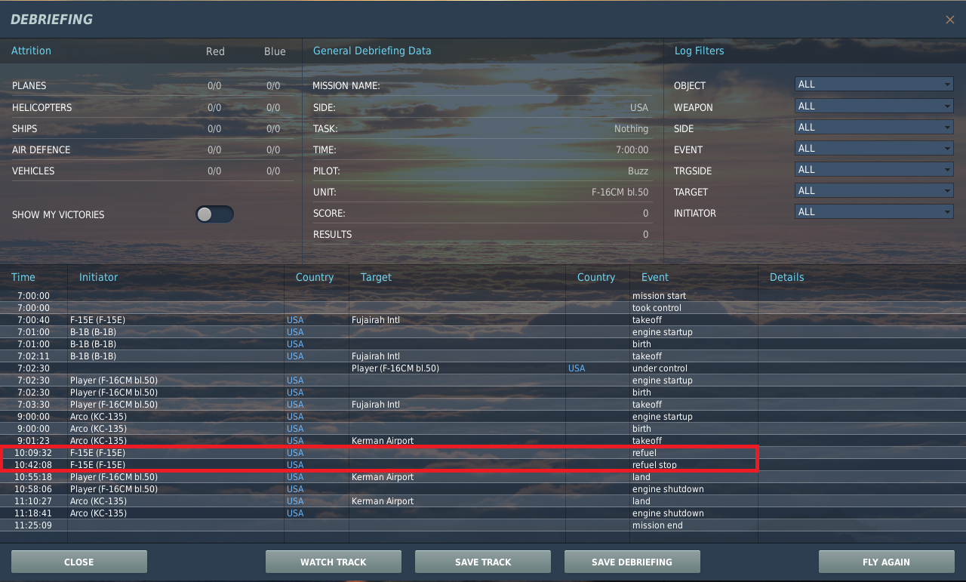Click the Details column header
The height and width of the screenshot is (582, 966).
[787, 277]
